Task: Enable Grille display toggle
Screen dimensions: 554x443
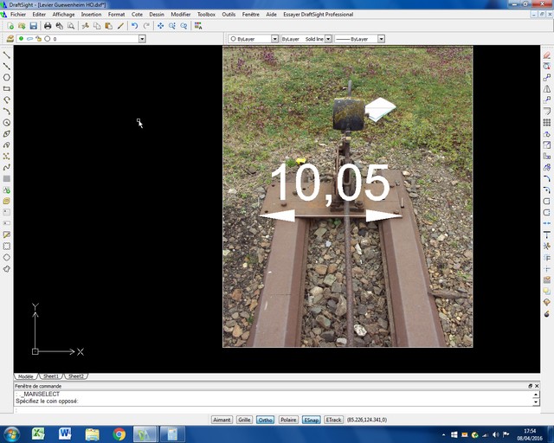Action: pyautogui.click(x=244, y=420)
